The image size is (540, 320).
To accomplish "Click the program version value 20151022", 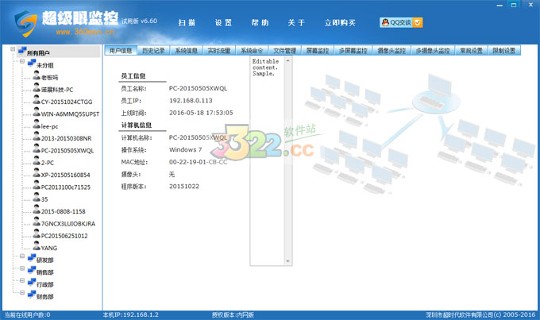I will (x=184, y=187).
